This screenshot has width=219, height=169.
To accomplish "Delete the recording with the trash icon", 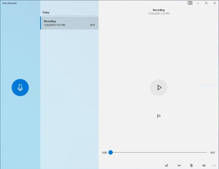I will [x=191, y=165].
